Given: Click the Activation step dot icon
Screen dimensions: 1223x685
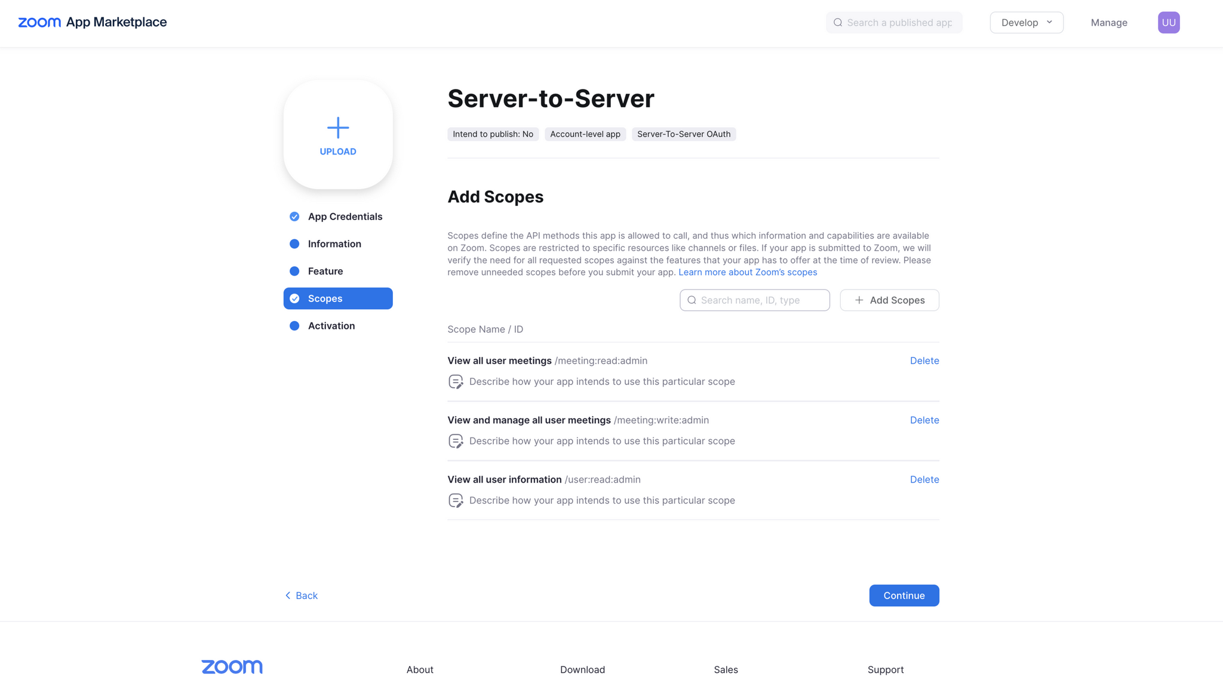Looking at the screenshot, I should (x=294, y=326).
